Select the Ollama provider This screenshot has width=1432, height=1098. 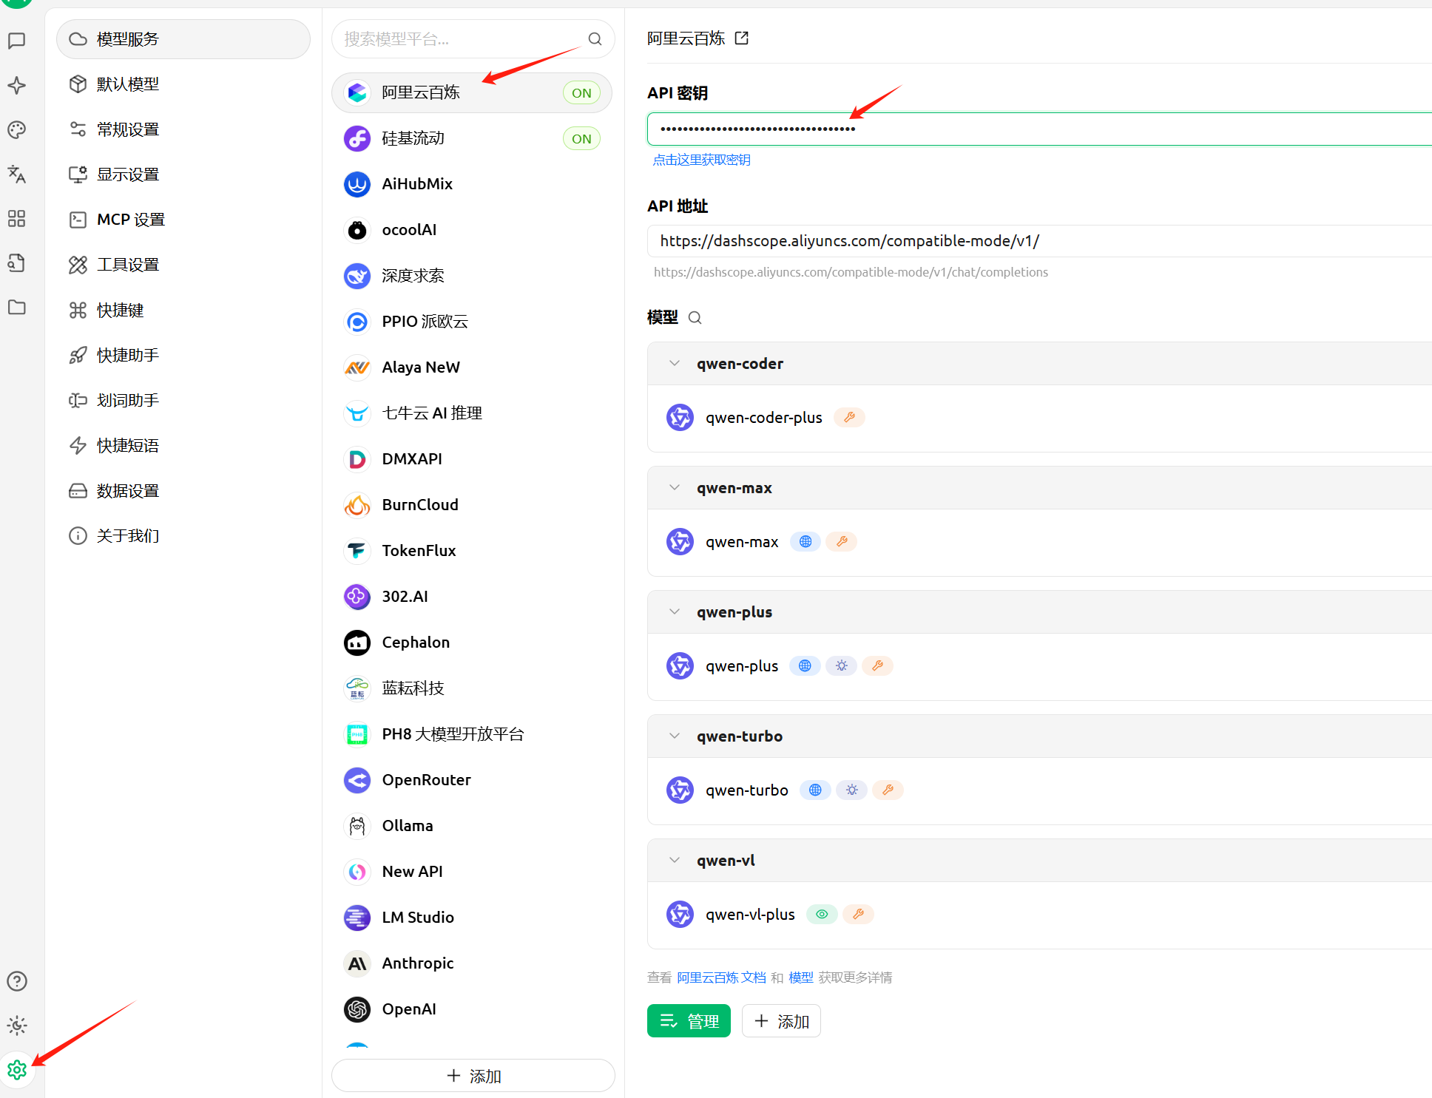click(x=472, y=826)
